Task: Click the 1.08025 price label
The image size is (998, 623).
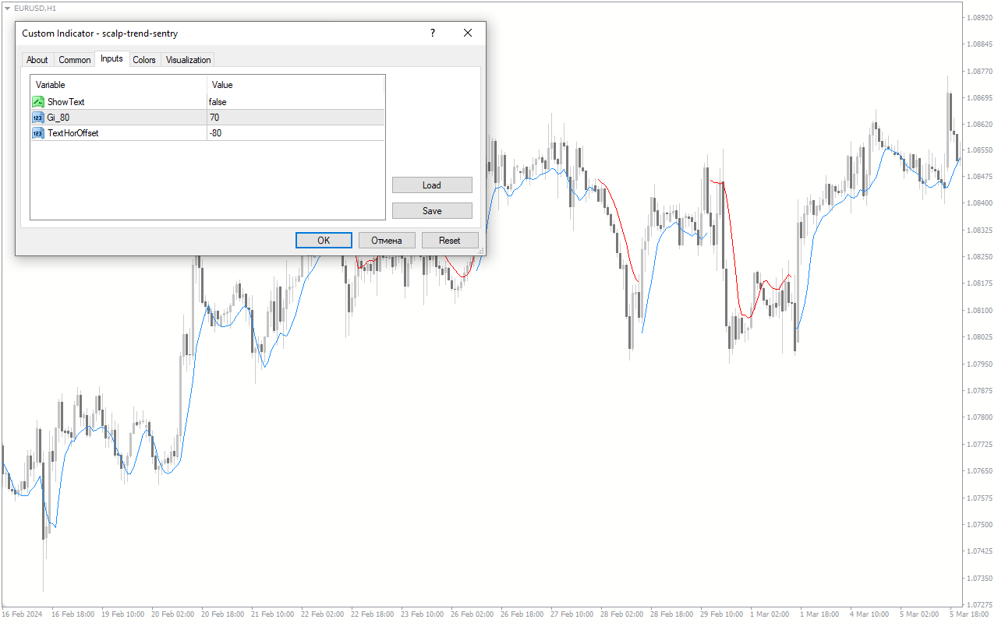Action: pos(979,337)
